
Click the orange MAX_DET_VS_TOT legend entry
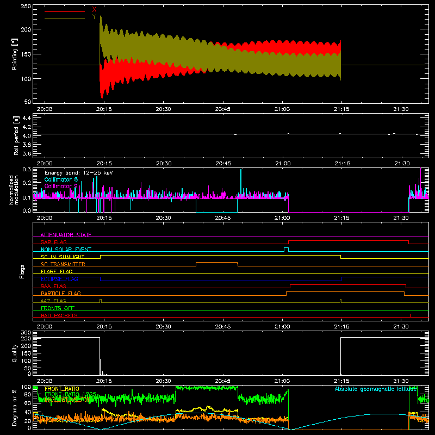pos(66,400)
